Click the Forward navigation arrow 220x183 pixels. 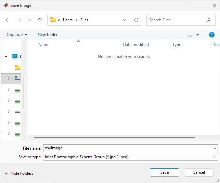pos(19,20)
